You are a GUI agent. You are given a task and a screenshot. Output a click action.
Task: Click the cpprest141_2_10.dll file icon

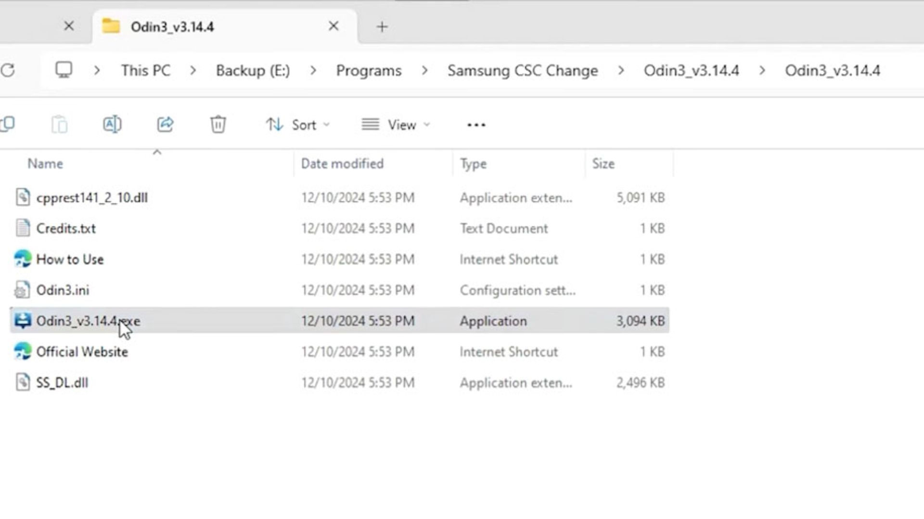coord(23,198)
